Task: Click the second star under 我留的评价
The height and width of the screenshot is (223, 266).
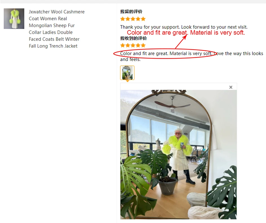Action: point(128,19)
